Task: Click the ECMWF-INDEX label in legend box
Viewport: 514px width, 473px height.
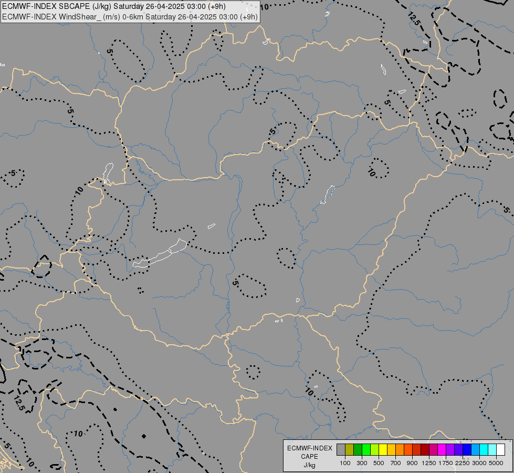Action: (x=309, y=448)
